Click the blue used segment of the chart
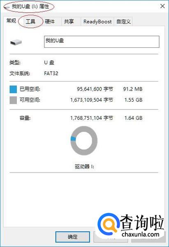The height and width of the screenshot is (247, 169). 73,139
